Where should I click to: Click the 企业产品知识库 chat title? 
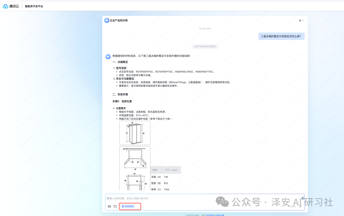(119, 20)
